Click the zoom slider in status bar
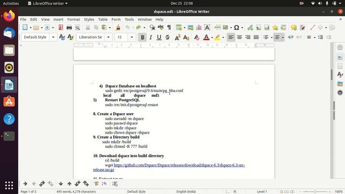 click(x=315, y=192)
